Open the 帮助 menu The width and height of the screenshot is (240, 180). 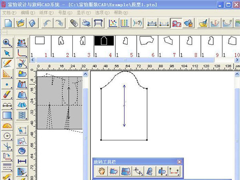pos(120,13)
